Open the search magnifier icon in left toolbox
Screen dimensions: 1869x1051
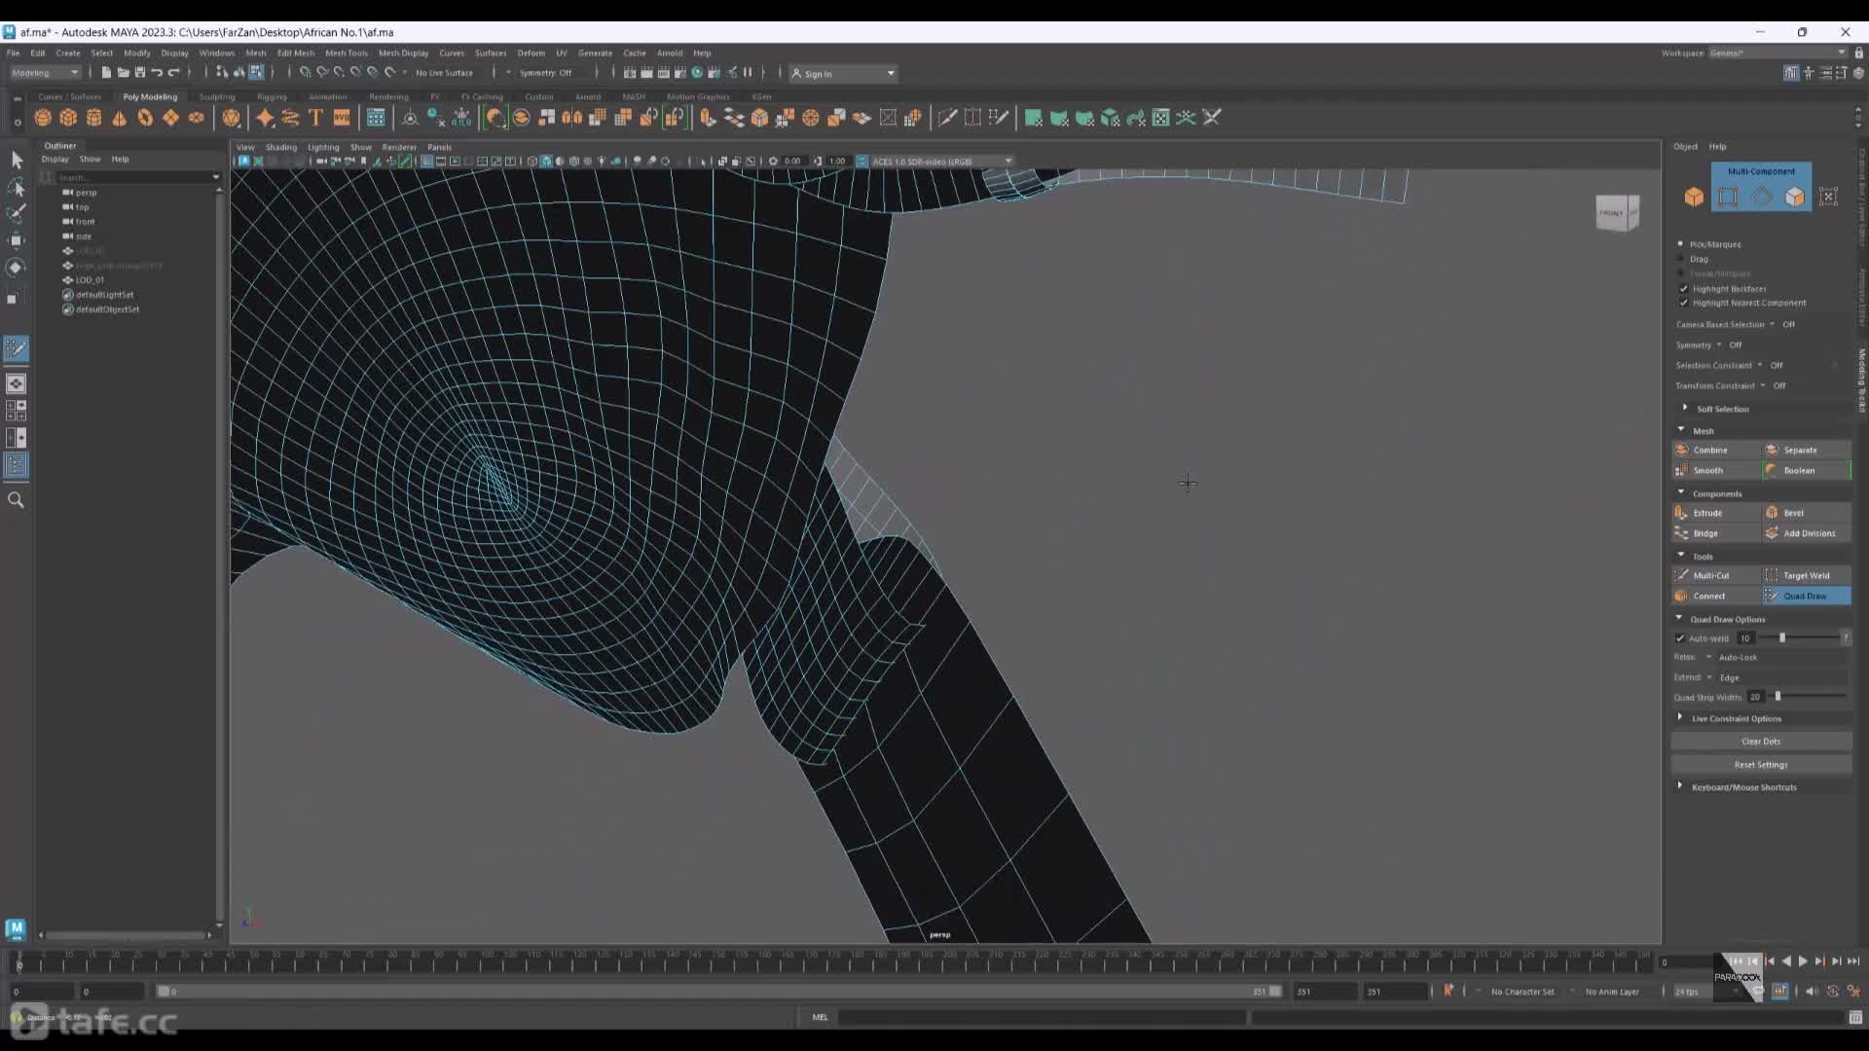tap(17, 500)
